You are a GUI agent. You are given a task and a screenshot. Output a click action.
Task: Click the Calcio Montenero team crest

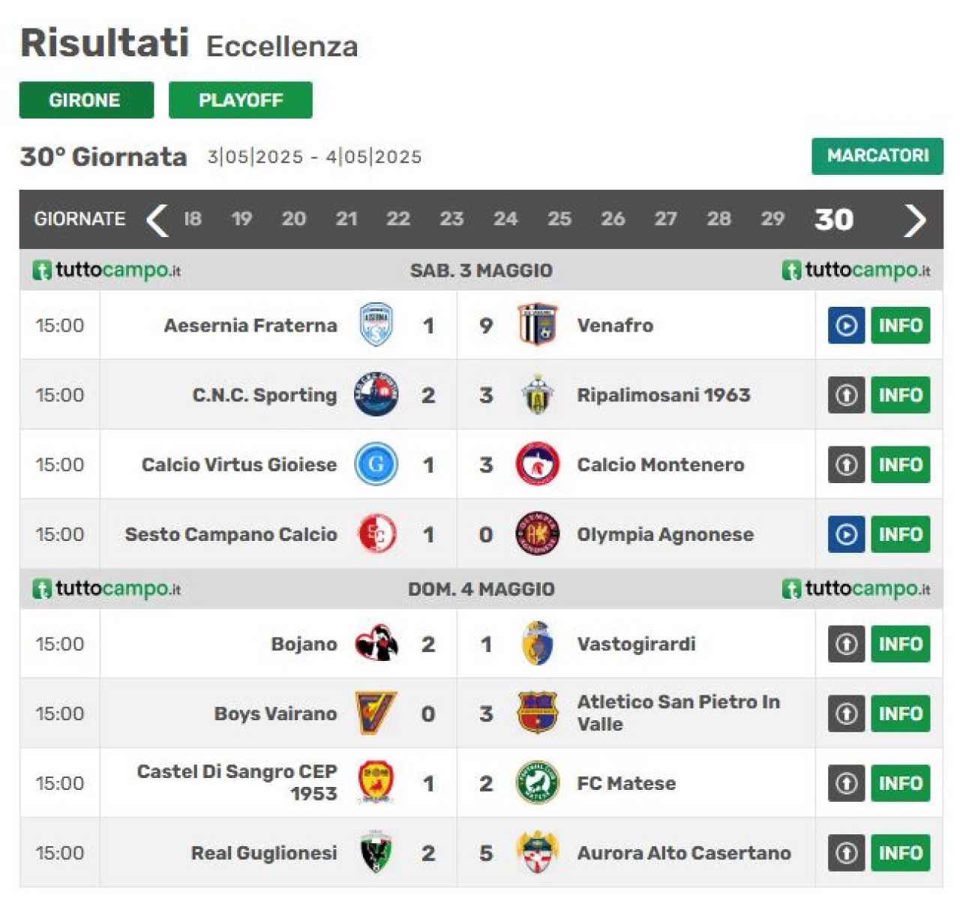click(x=537, y=464)
